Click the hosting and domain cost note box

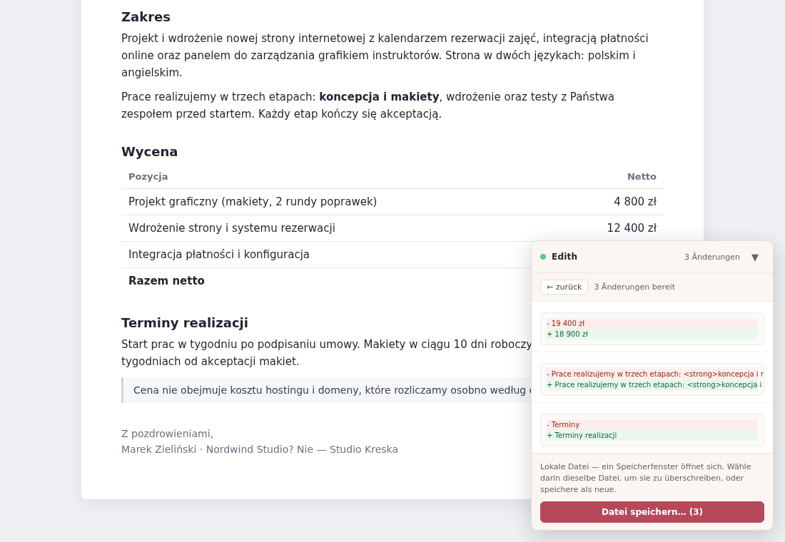(x=326, y=390)
